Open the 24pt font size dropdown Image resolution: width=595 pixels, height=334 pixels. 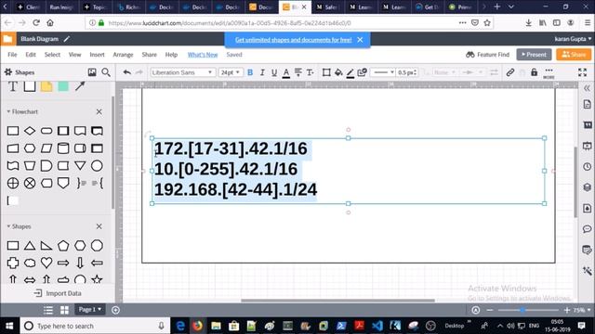(x=230, y=72)
